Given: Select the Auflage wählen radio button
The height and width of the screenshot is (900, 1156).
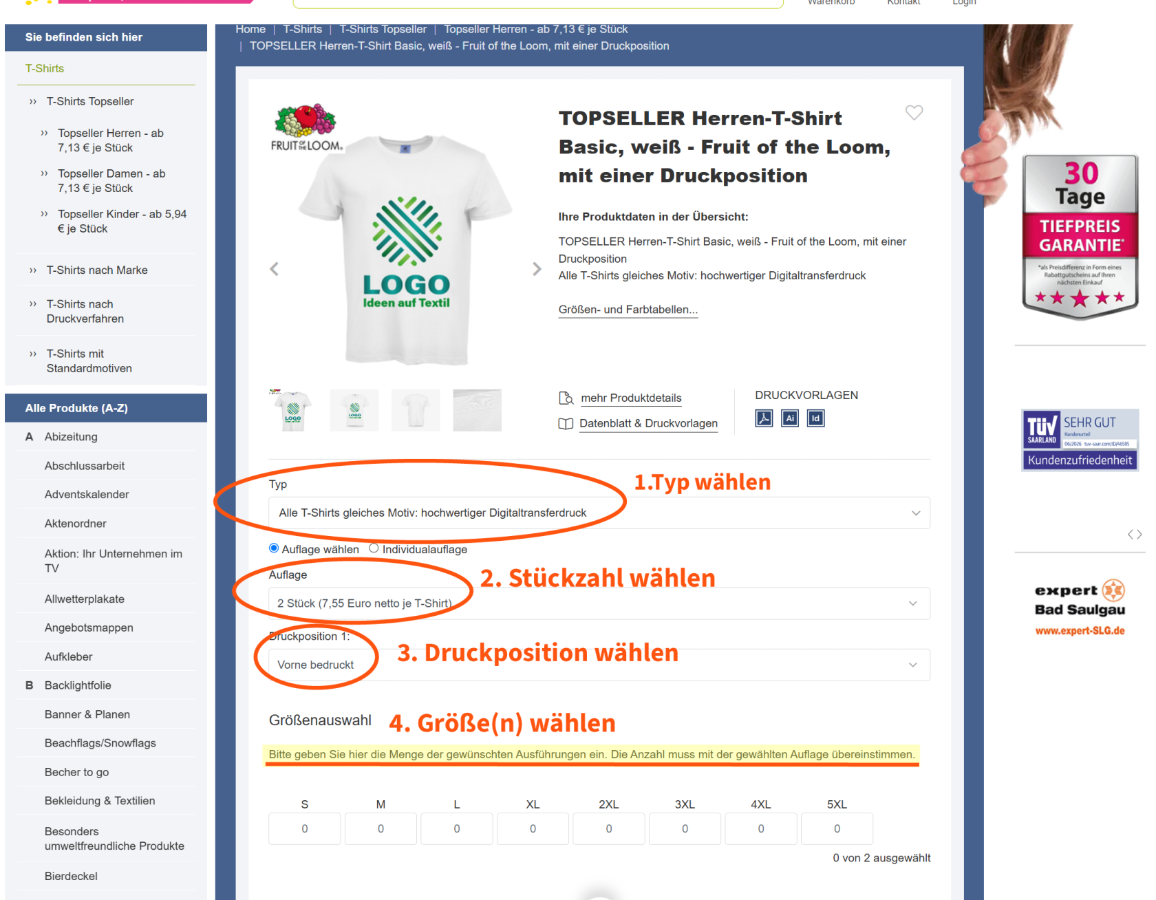Looking at the screenshot, I should pyautogui.click(x=274, y=548).
